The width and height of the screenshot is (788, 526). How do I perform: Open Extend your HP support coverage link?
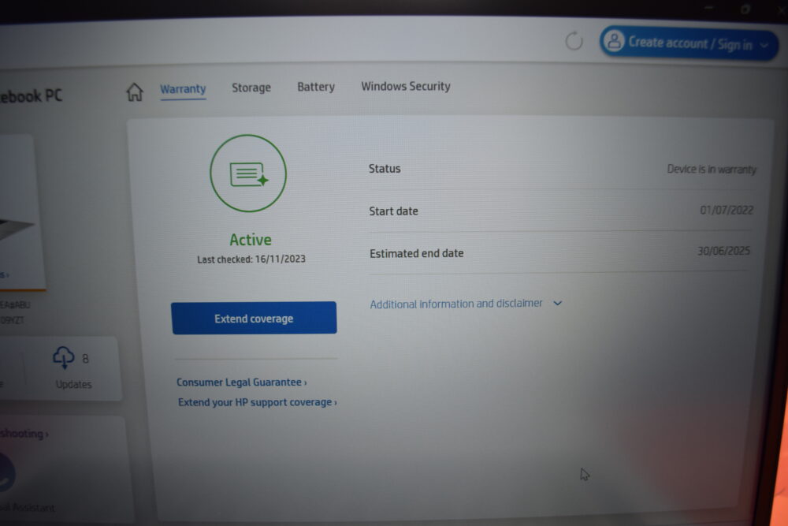coord(258,402)
